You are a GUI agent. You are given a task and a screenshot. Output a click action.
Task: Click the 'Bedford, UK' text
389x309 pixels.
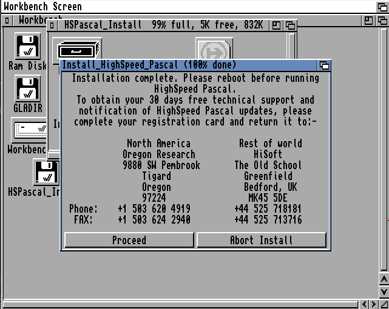click(x=271, y=187)
